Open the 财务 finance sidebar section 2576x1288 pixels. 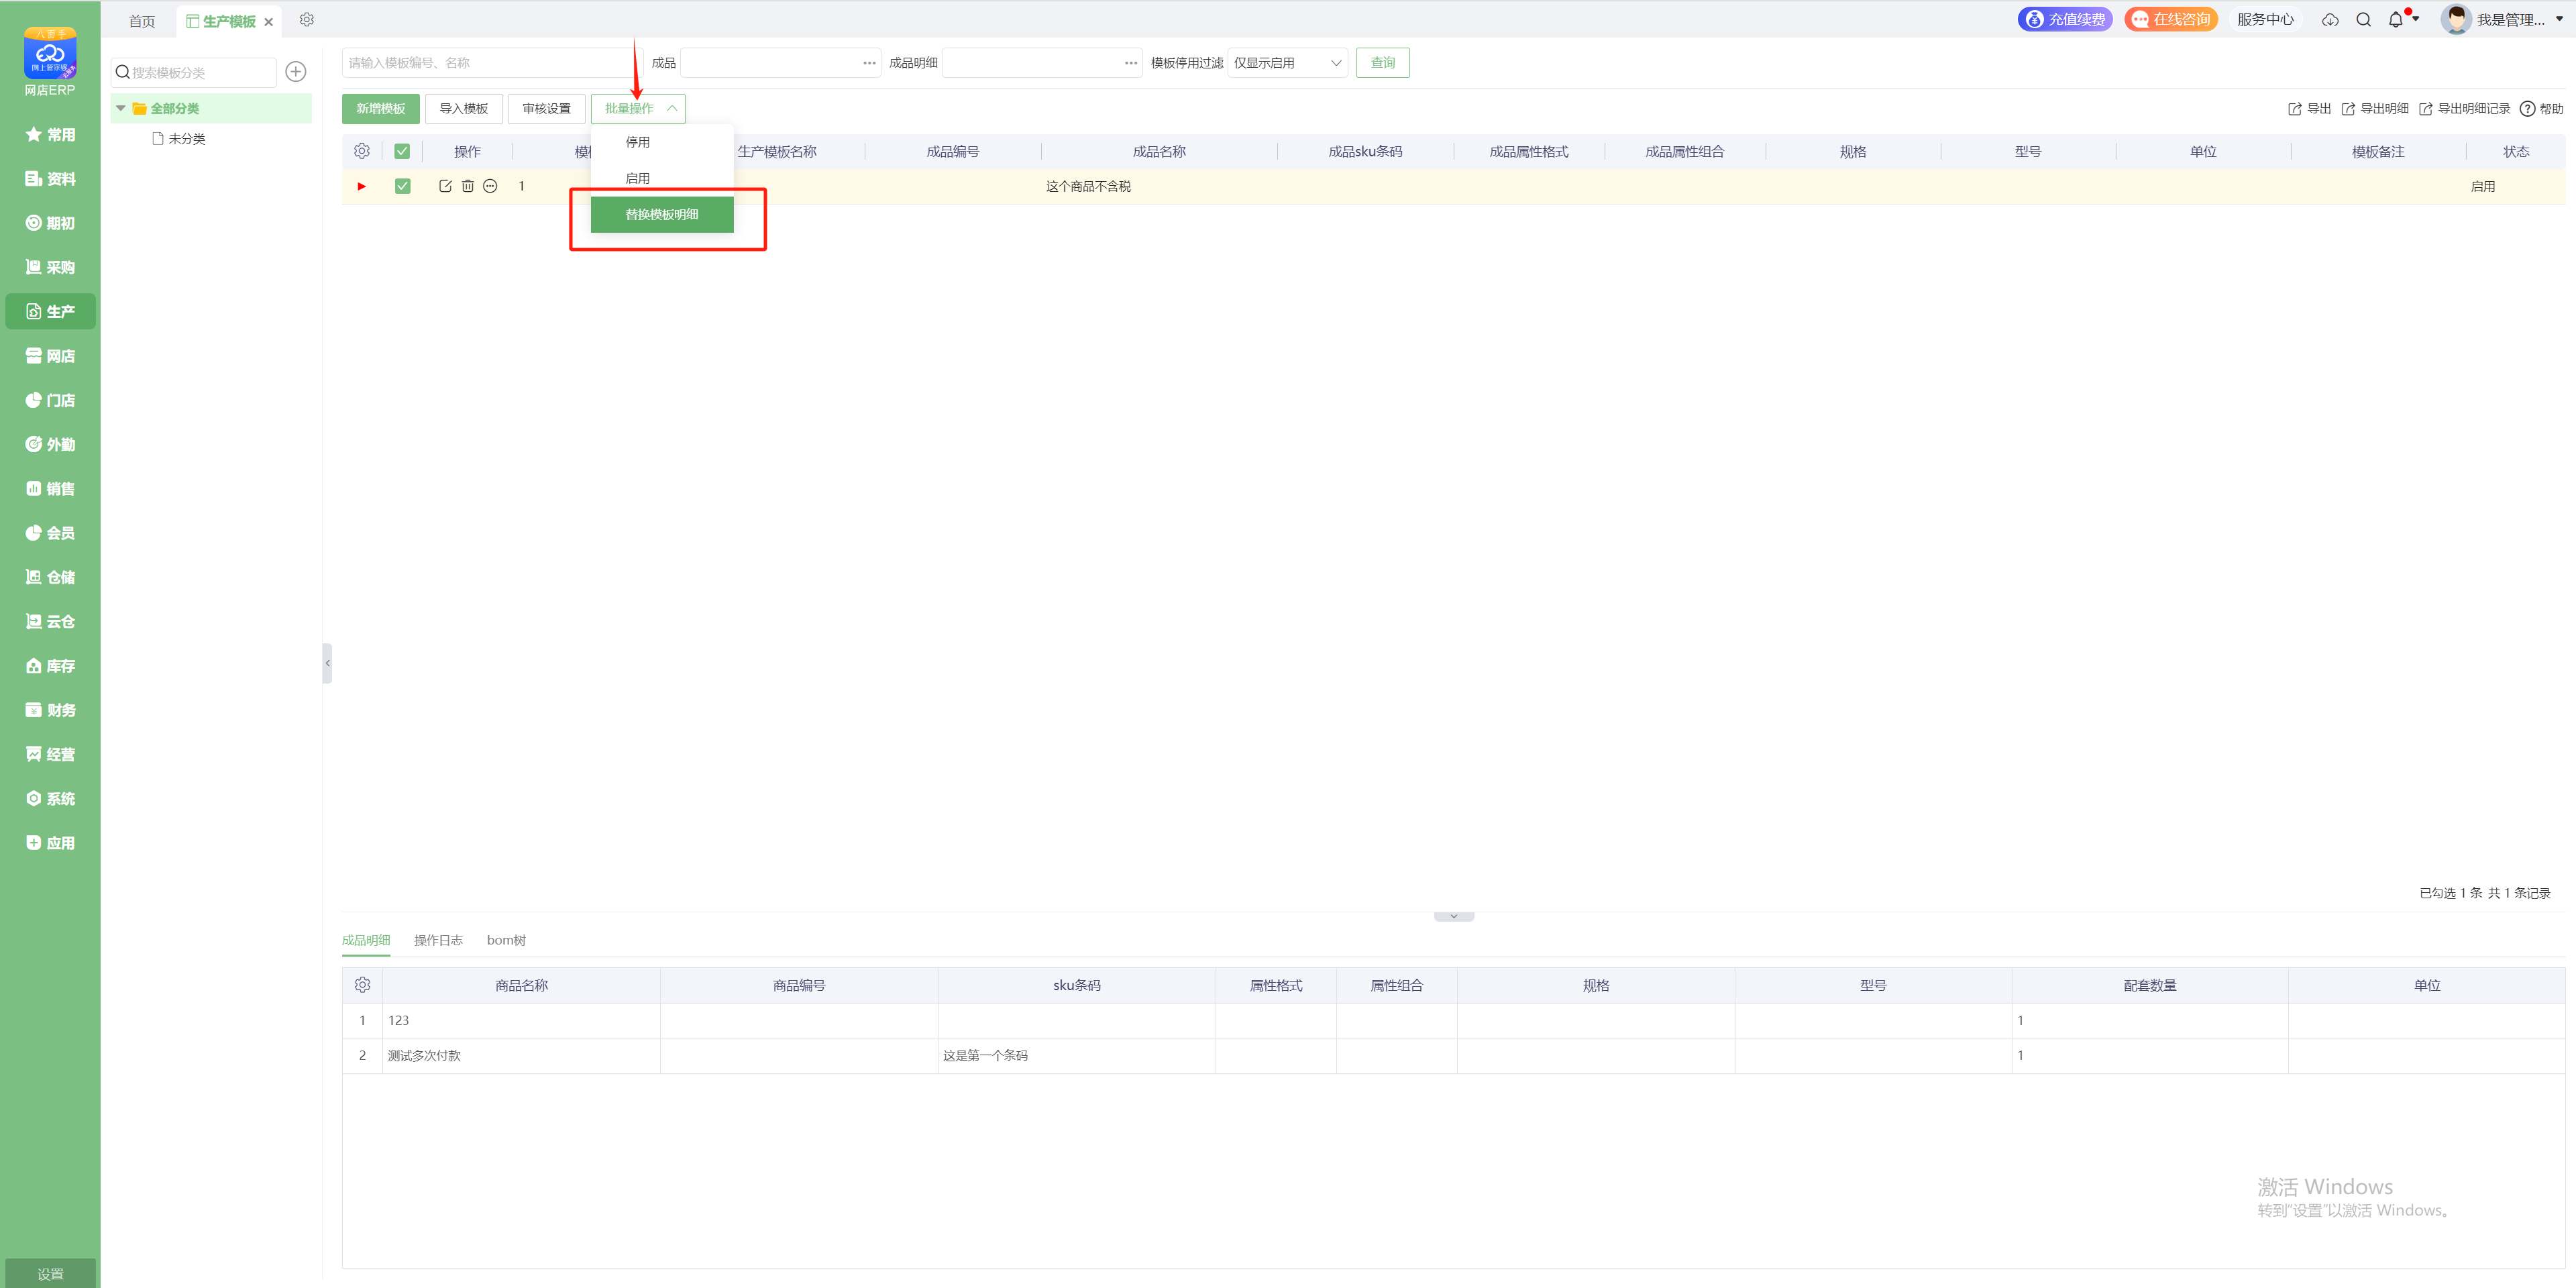(x=50, y=710)
